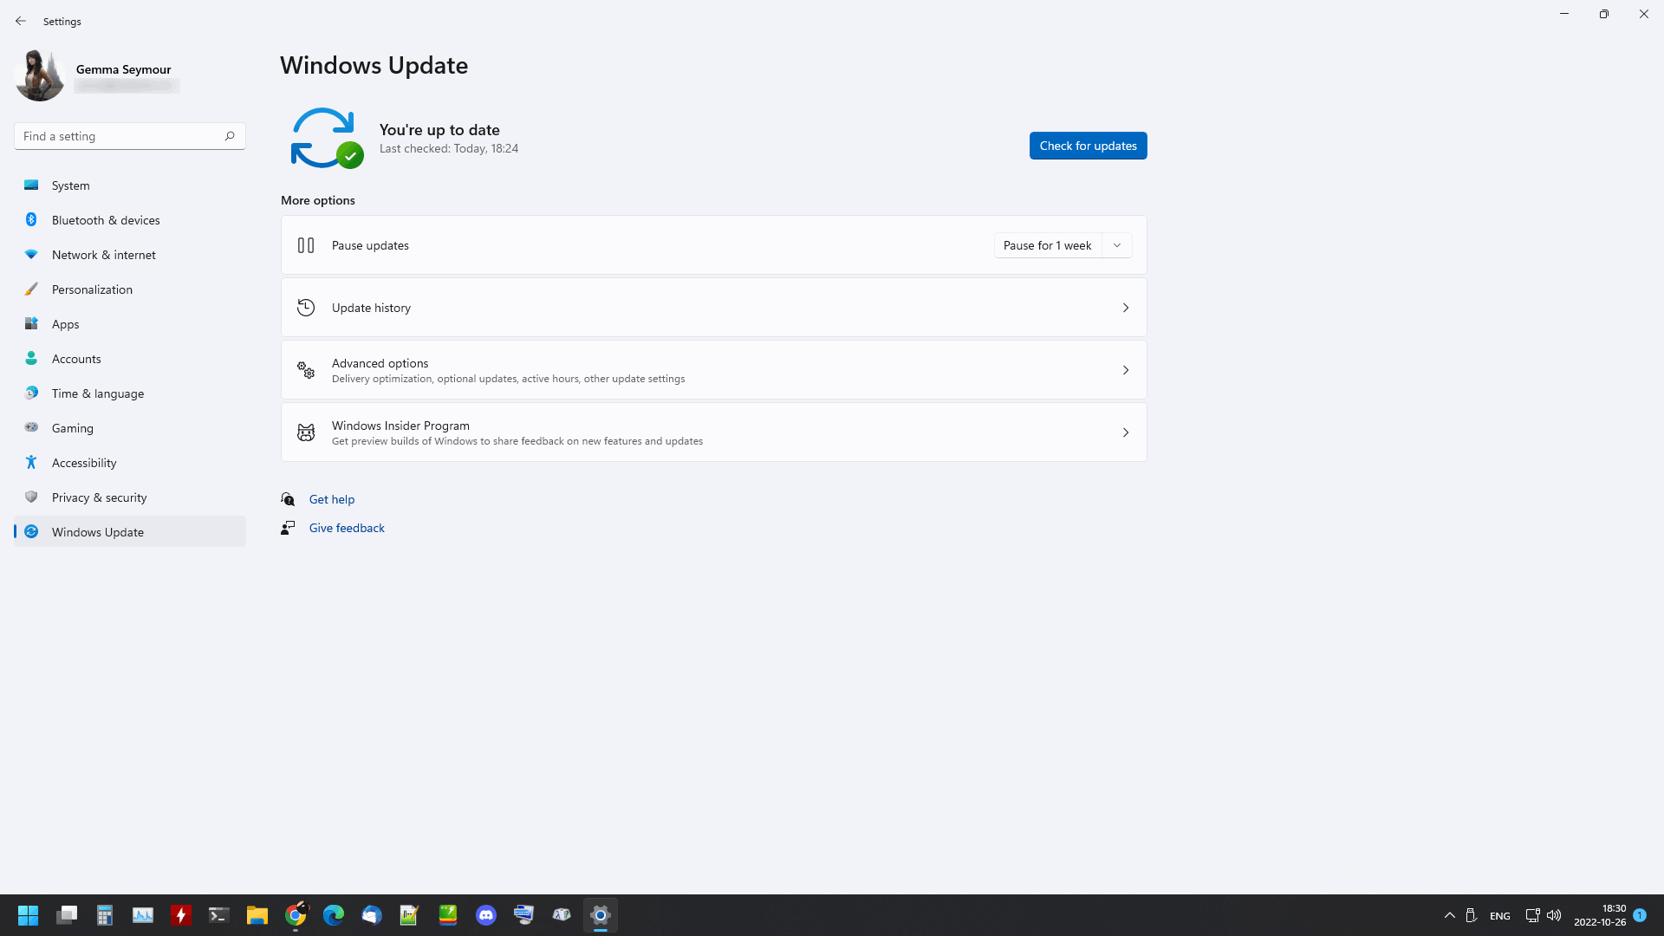This screenshot has width=1664, height=936.
Task: Click the Update history clock icon
Action: click(306, 308)
